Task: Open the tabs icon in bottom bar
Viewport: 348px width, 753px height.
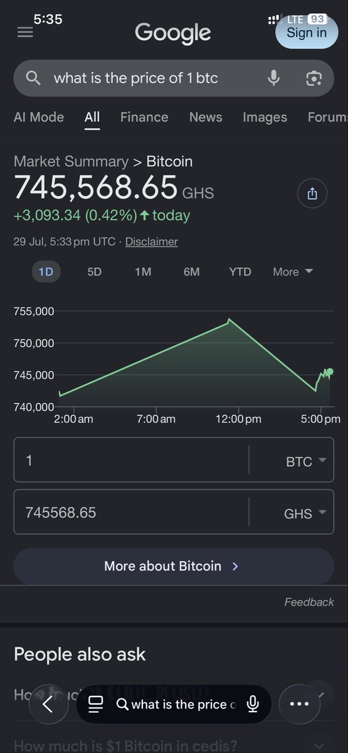Action: pos(95,704)
